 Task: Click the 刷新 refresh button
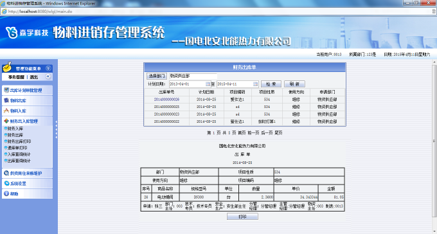[x=294, y=84]
